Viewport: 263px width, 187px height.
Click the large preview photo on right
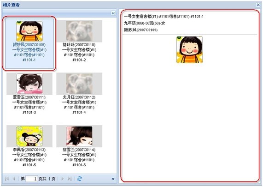(189, 50)
